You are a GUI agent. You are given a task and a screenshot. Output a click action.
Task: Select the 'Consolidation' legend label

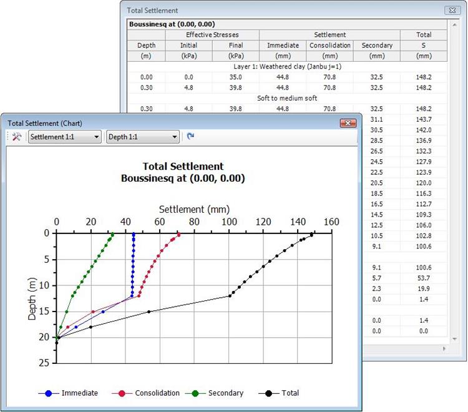click(x=157, y=393)
